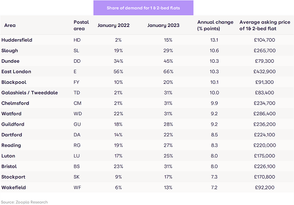Select the 'Annual change (% points)' header
Screen dimensions: 294x205
point(210,25)
